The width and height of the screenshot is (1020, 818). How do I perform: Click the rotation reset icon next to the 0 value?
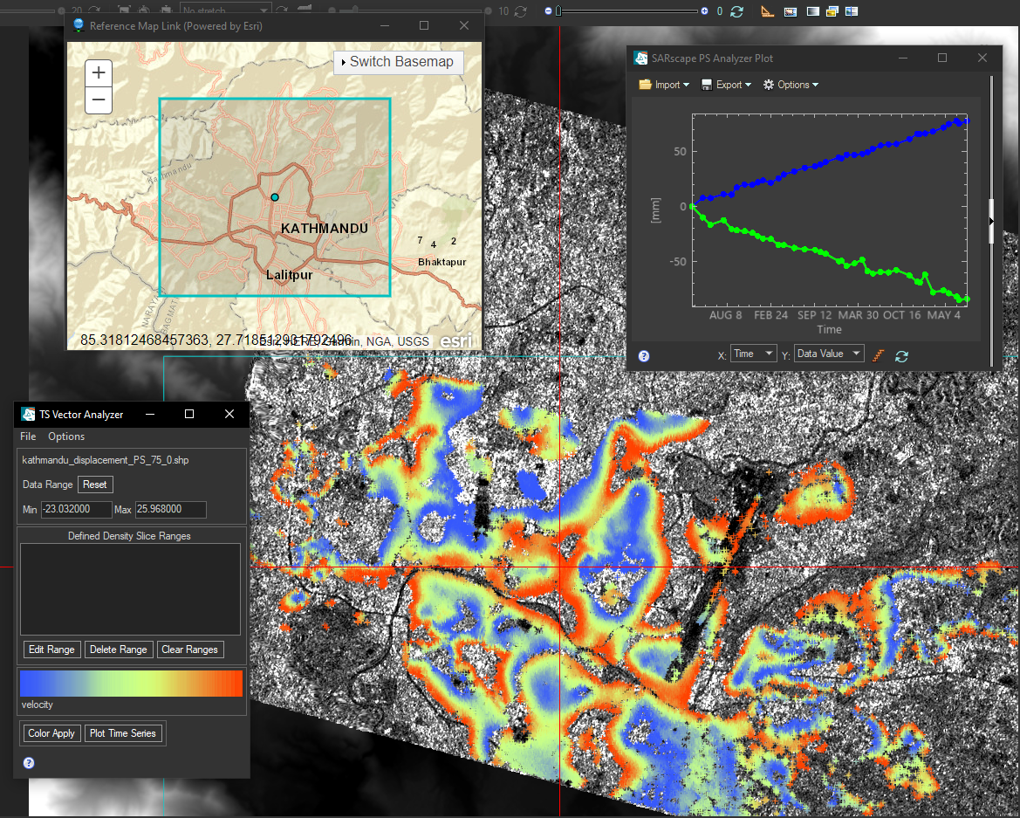(x=736, y=11)
